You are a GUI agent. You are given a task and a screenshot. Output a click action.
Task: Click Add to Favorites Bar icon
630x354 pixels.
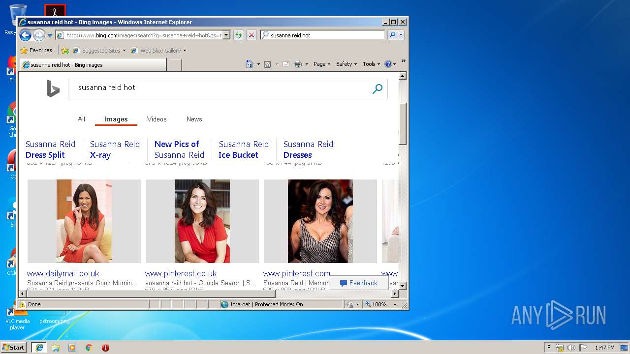65,50
